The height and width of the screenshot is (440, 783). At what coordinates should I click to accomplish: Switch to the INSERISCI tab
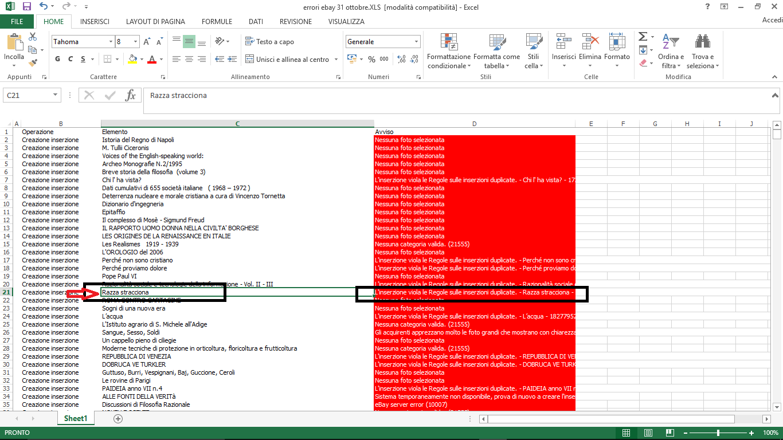pos(95,22)
